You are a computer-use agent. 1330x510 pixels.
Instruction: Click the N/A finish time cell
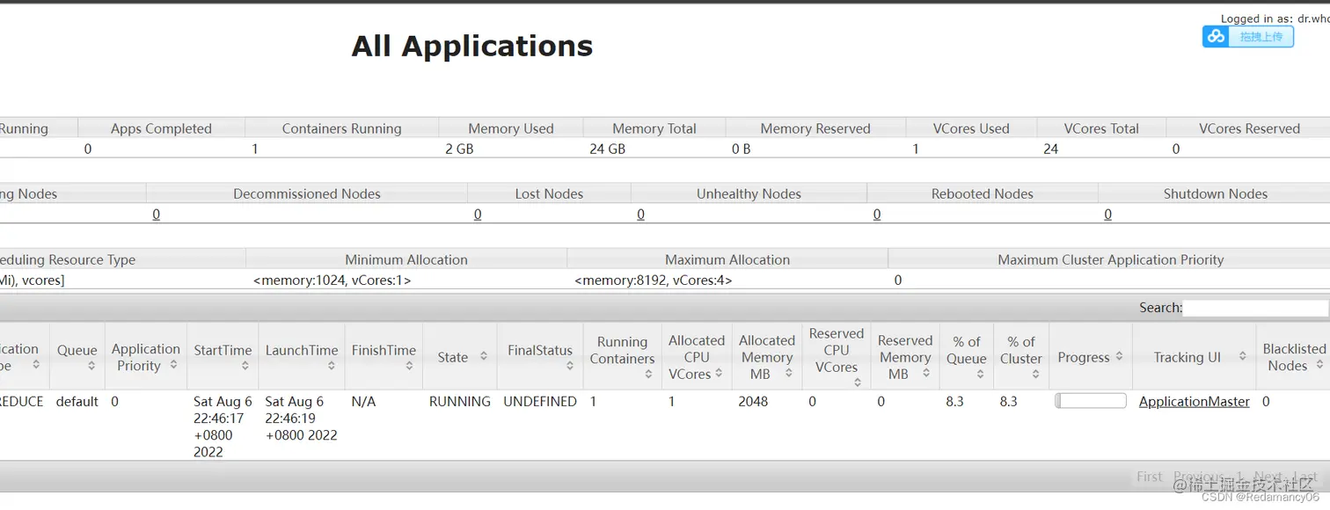pos(364,401)
